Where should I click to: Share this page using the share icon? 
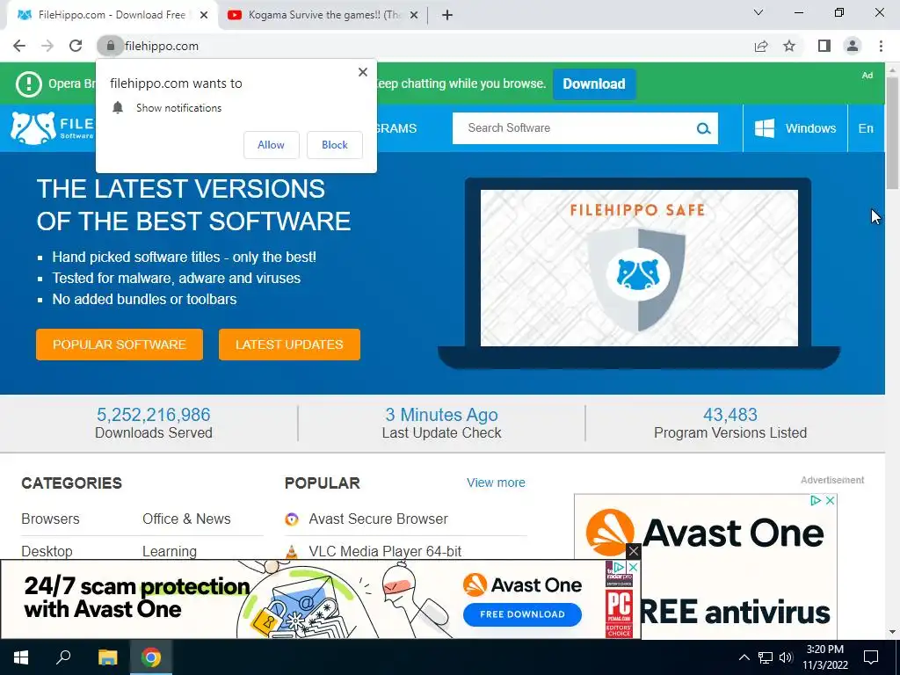(761, 46)
